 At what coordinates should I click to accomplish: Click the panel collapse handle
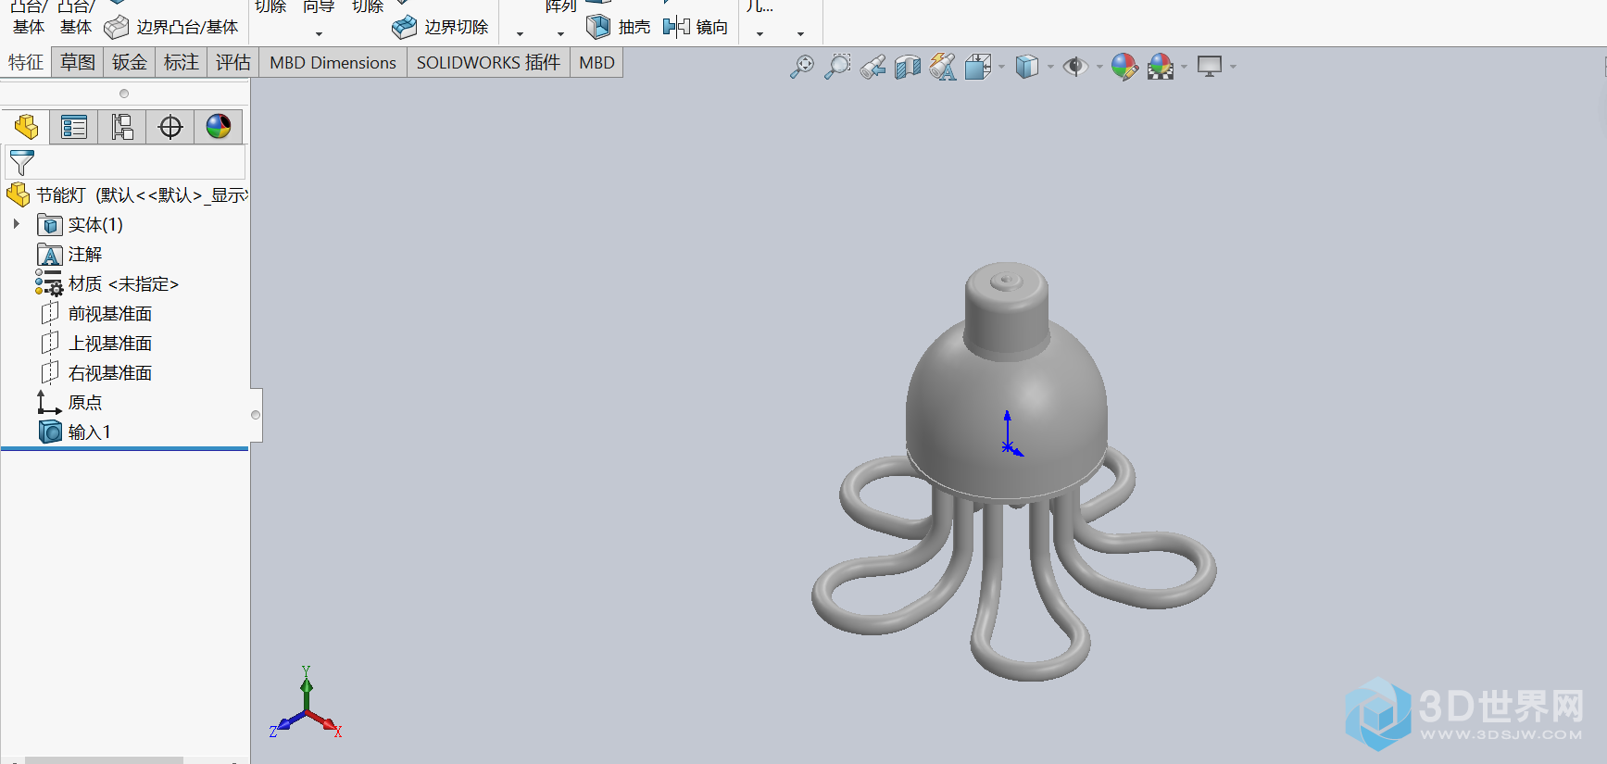click(256, 415)
